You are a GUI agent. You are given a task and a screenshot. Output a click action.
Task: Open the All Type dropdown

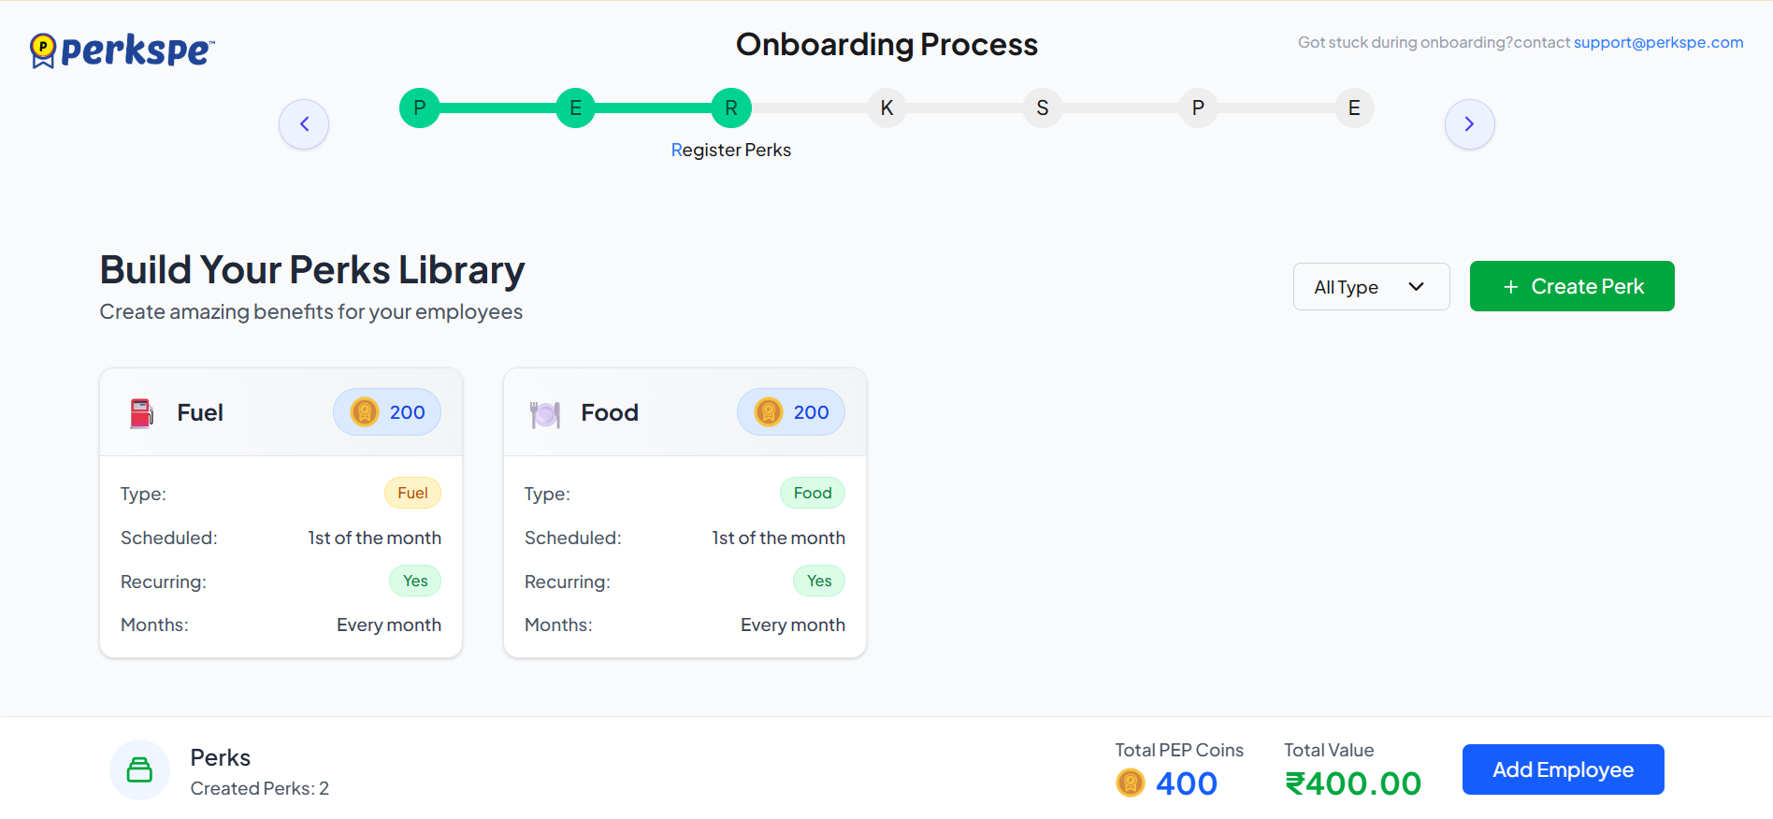point(1371,286)
